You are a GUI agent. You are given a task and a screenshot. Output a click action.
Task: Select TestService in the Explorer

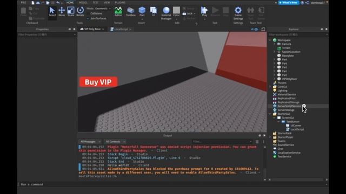(284, 157)
